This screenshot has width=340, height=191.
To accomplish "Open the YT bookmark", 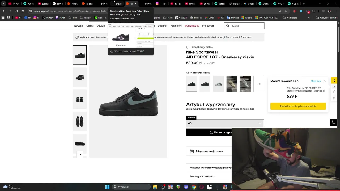I will (x=18, y=18).
